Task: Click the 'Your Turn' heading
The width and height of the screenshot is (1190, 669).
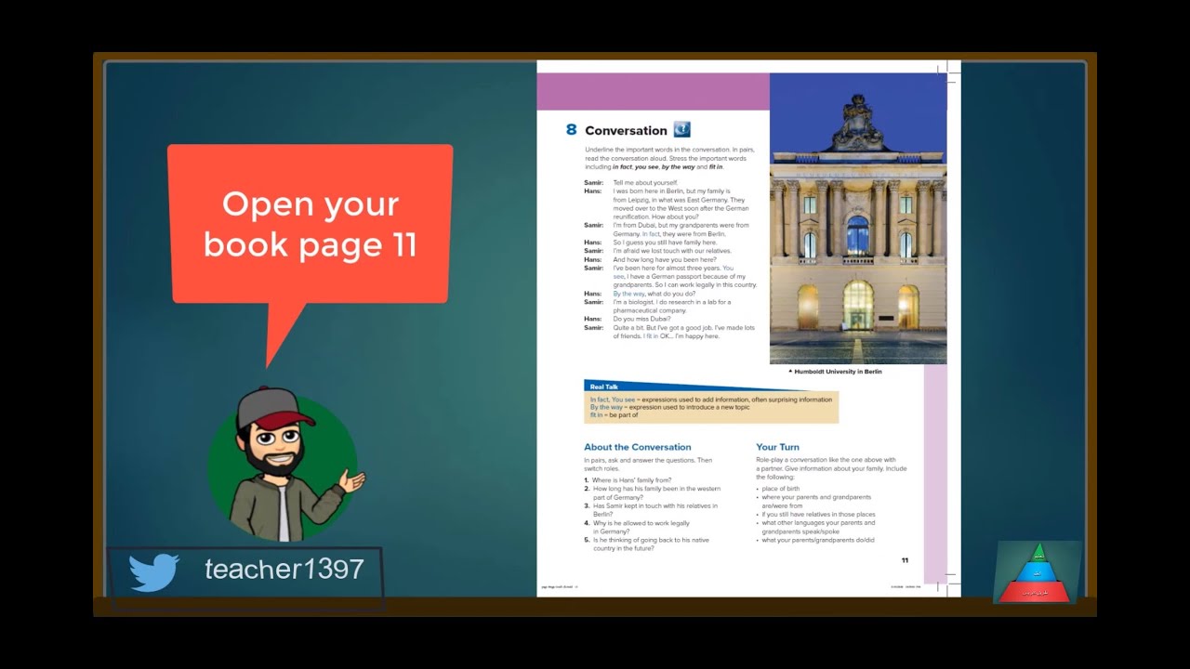Action: click(x=778, y=447)
